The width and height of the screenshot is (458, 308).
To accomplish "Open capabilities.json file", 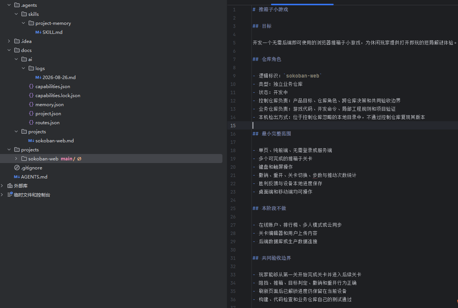I will 53,86.
